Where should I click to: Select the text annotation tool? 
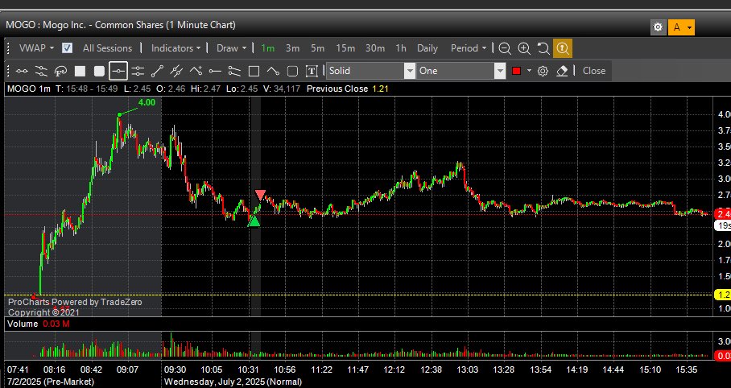tap(312, 71)
